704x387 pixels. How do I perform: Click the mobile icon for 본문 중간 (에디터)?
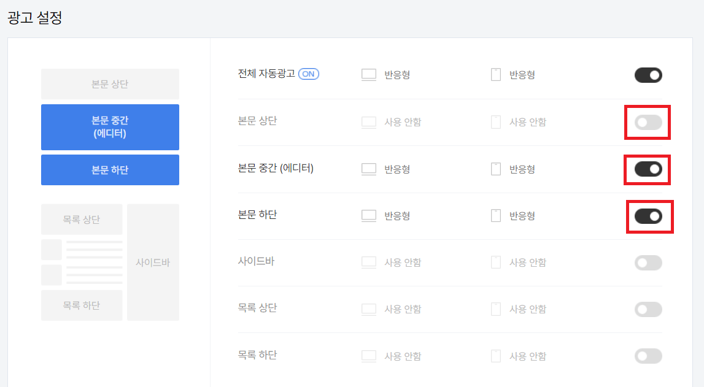(x=495, y=169)
